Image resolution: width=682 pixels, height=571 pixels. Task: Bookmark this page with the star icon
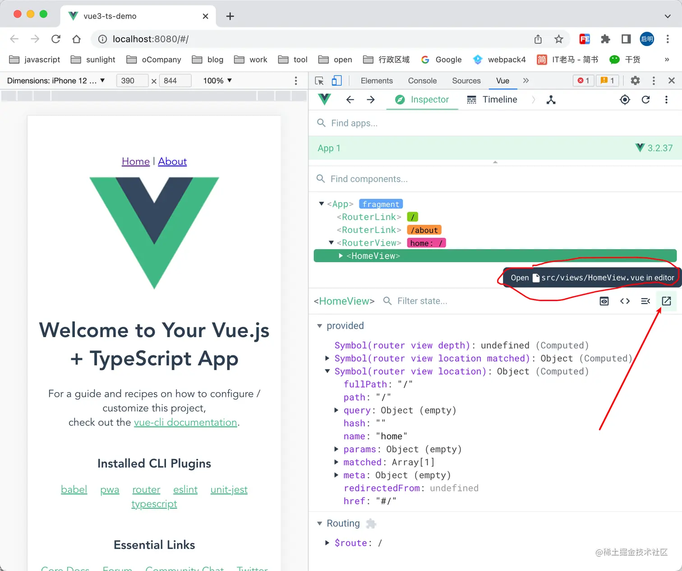click(559, 39)
